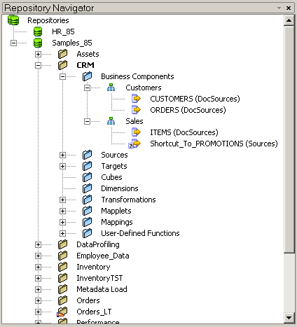Select the InventoryTST folder label
This screenshot has height=327, width=297.
(99, 278)
